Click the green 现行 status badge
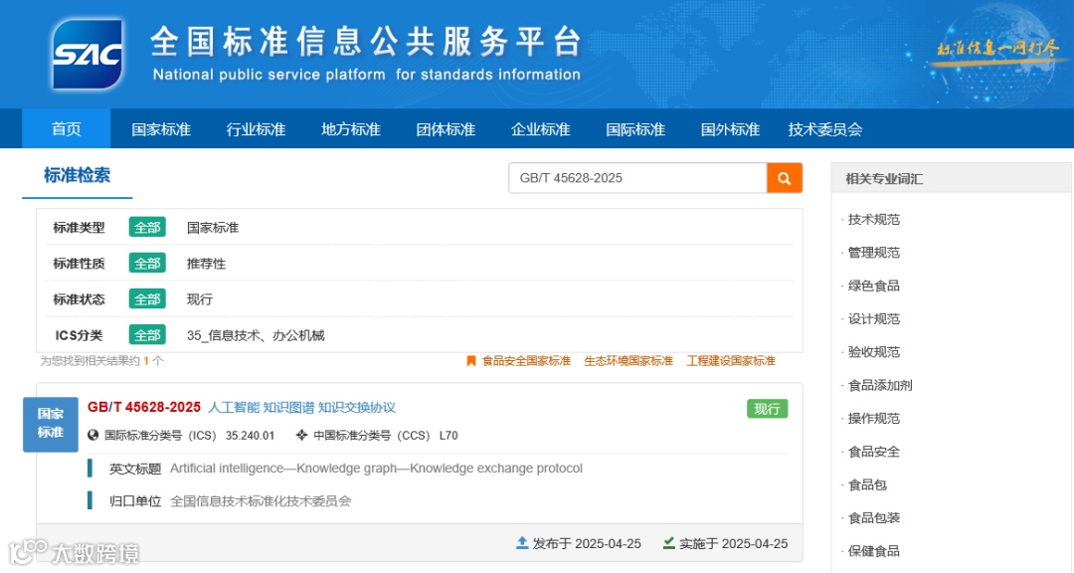 [767, 409]
